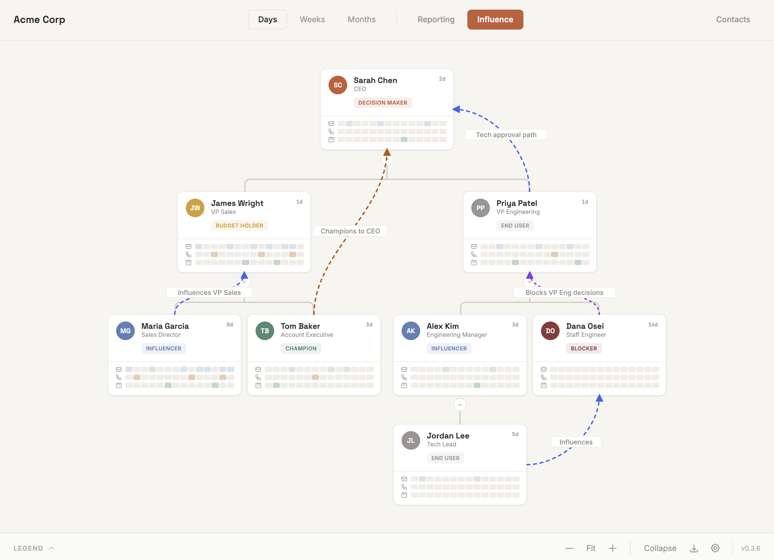Switch to the Weeks view

coord(312,20)
